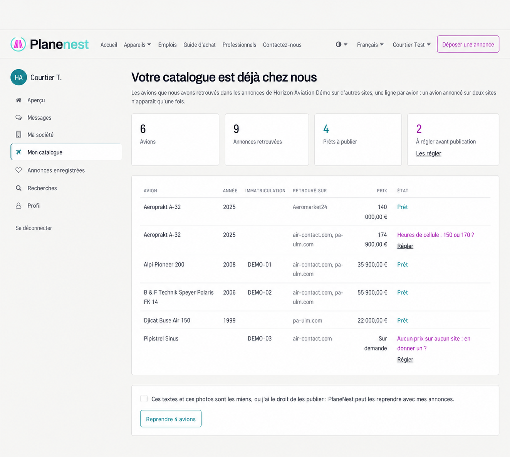The image size is (510, 457).
Task: Open Aperçu in the sidebar
Action: [x=66, y=100]
